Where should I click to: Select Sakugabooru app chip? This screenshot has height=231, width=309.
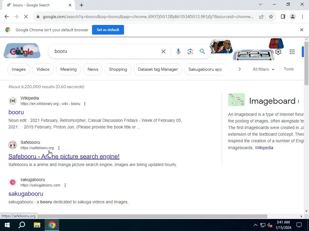point(205,69)
